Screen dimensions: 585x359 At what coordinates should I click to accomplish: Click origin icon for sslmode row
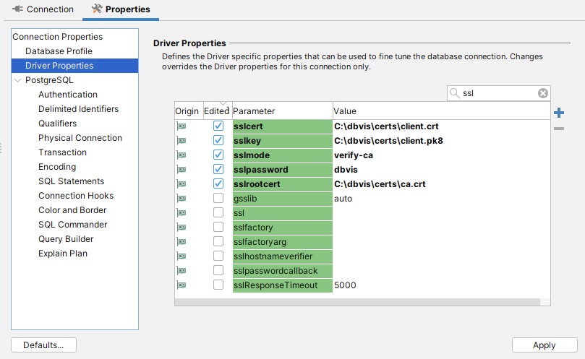[182, 155]
